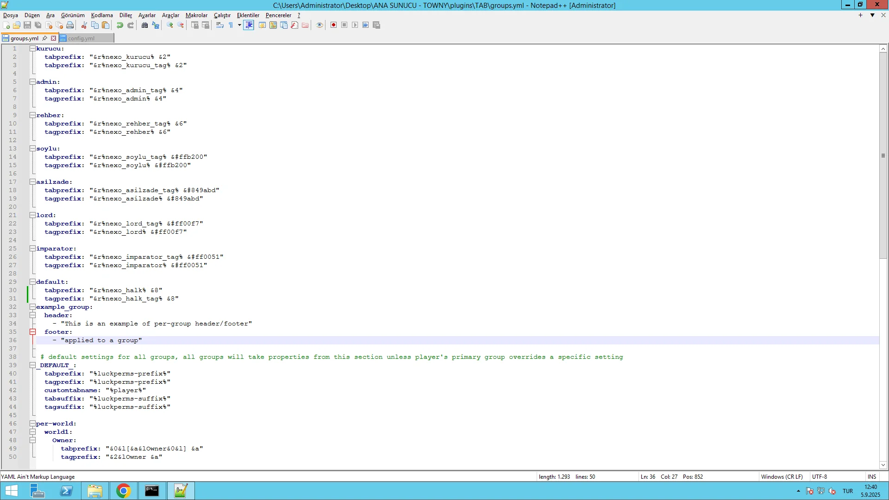
Task: Stop macro recording toolbar icon
Action: click(344, 25)
